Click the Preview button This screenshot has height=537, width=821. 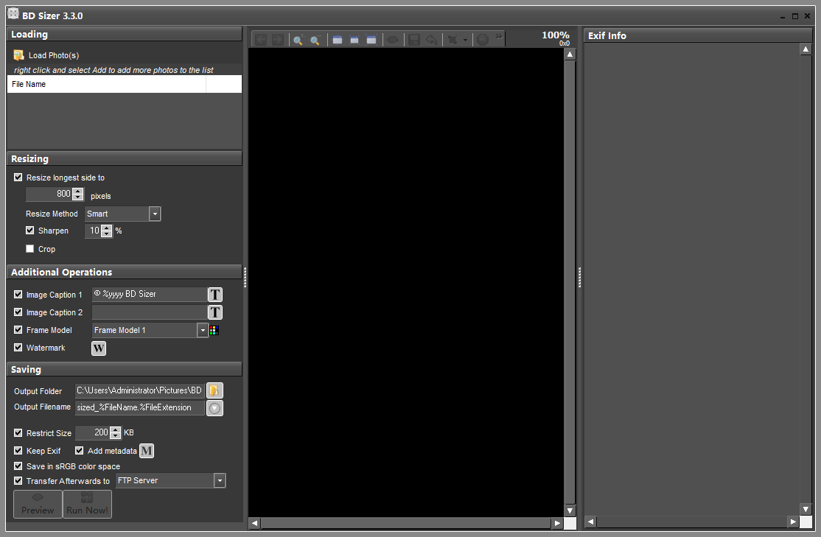38,505
